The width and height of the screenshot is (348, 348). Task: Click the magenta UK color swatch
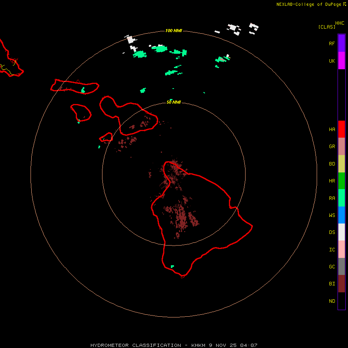tap(341, 61)
